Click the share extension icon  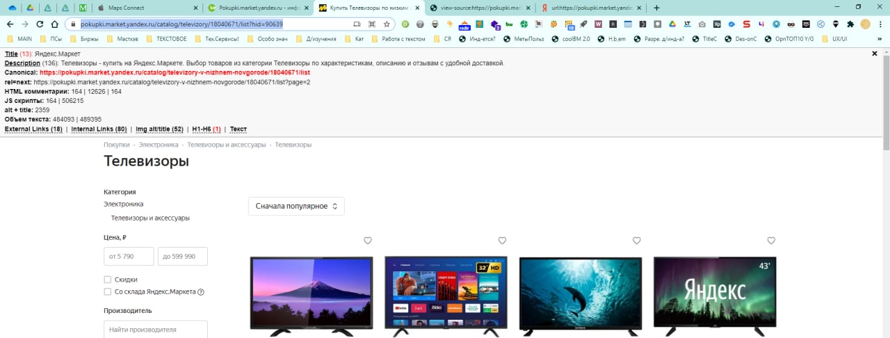pos(820,24)
